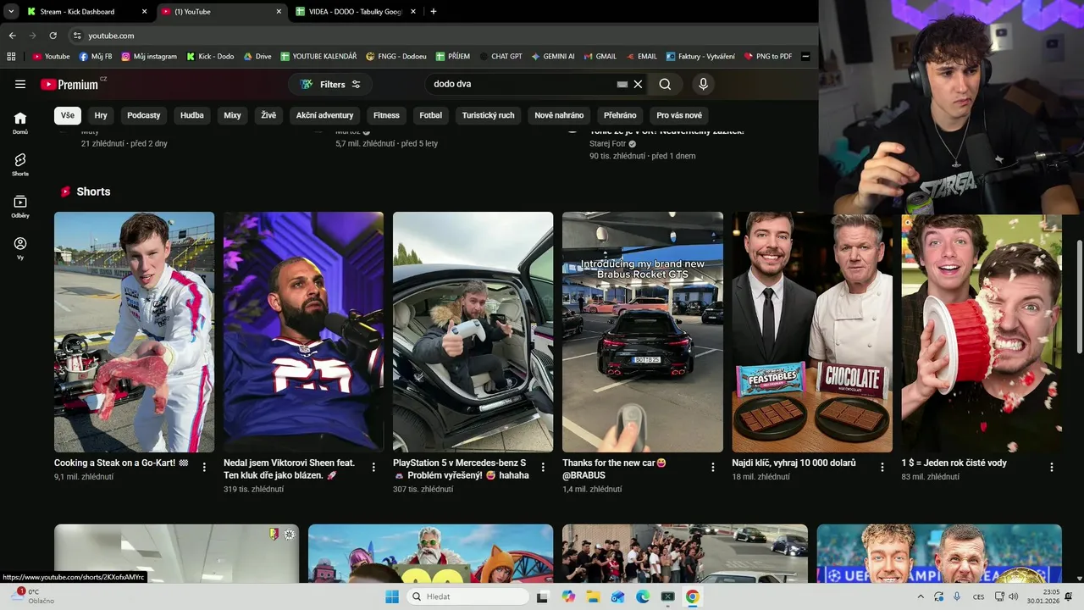
Task: Select the Turistický ruch chip
Action: click(x=488, y=115)
